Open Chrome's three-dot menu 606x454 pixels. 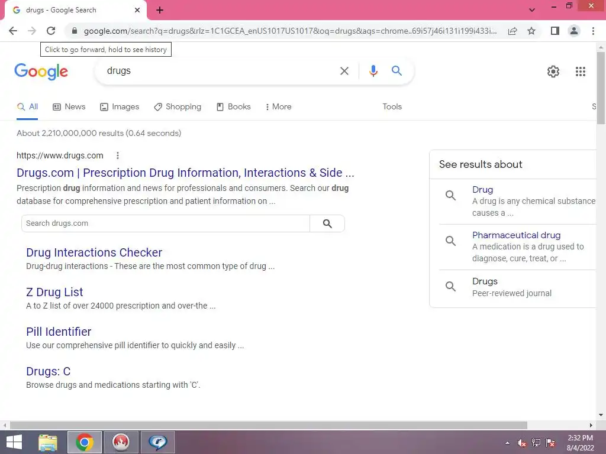pyautogui.click(x=593, y=31)
